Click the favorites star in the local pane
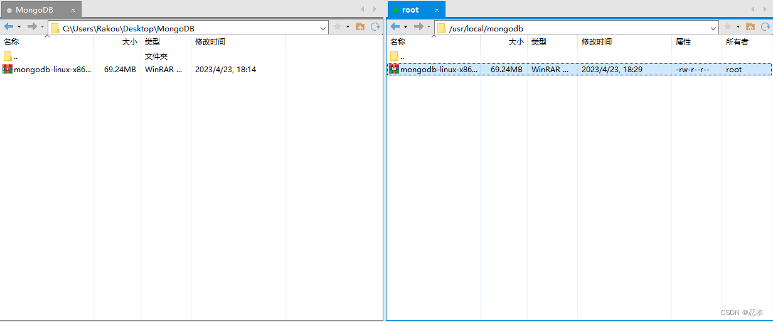The width and height of the screenshot is (773, 322). pyautogui.click(x=338, y=26)
